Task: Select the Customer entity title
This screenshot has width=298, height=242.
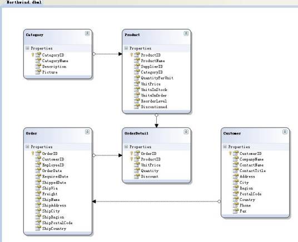Action: [x=232, y=133]
